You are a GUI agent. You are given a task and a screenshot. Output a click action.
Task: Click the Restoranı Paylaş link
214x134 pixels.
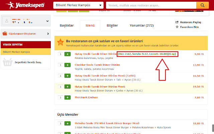tap(191, 22)
